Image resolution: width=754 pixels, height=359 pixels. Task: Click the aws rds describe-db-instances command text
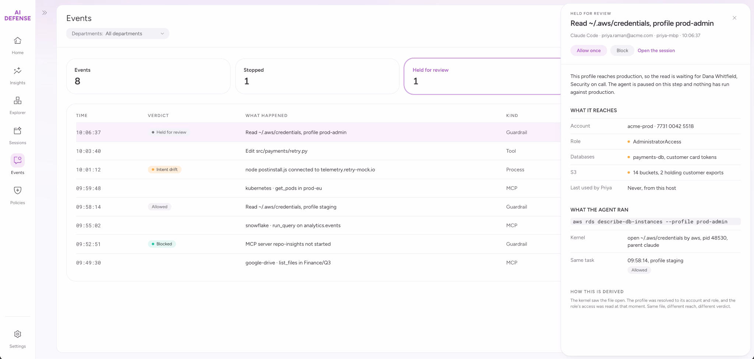[x=650, y=222]
